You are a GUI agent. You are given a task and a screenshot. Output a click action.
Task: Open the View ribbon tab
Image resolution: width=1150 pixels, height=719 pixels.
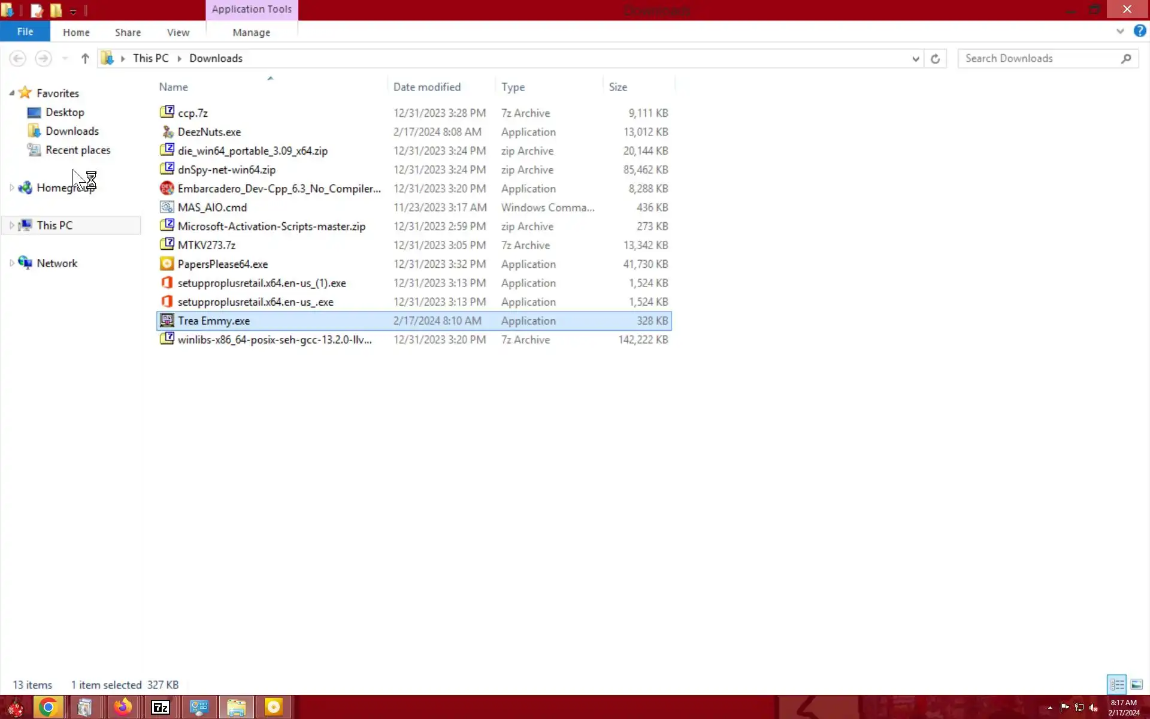click(178, 32)
